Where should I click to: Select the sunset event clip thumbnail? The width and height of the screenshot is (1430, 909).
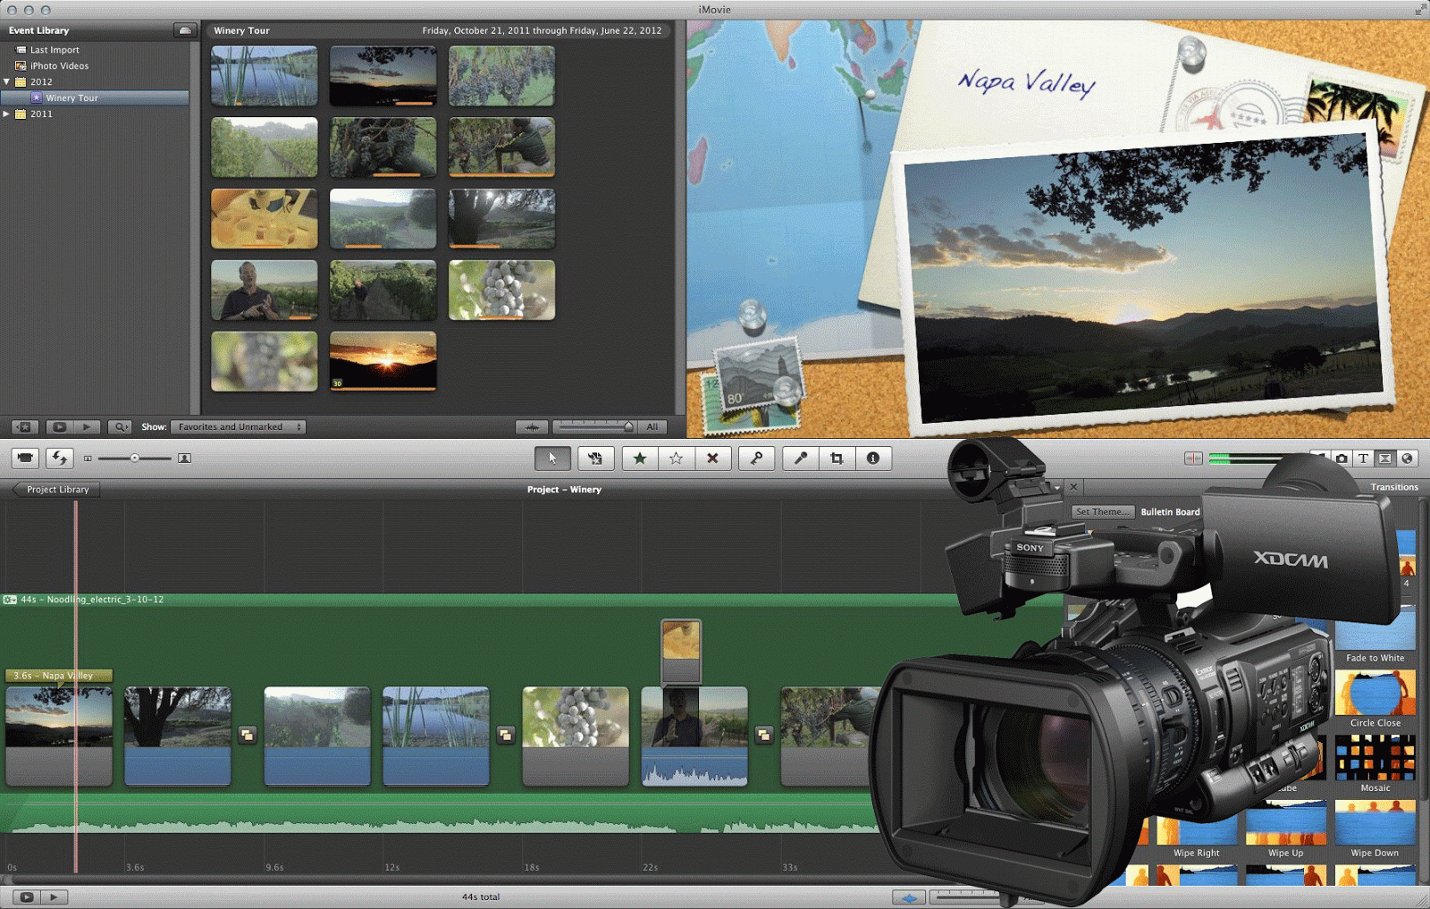pyautogui.click(x=383, y=361)
